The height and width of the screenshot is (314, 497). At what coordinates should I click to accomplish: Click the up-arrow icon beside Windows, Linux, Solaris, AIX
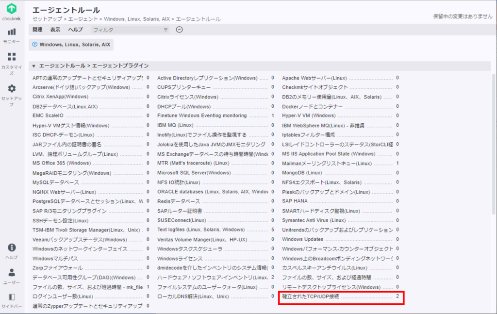(x=35, y=44)
